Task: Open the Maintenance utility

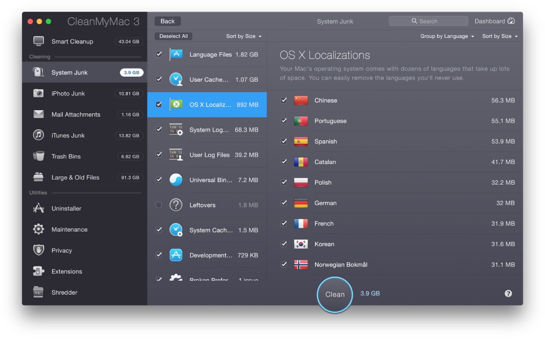Action: click(85, 230)
